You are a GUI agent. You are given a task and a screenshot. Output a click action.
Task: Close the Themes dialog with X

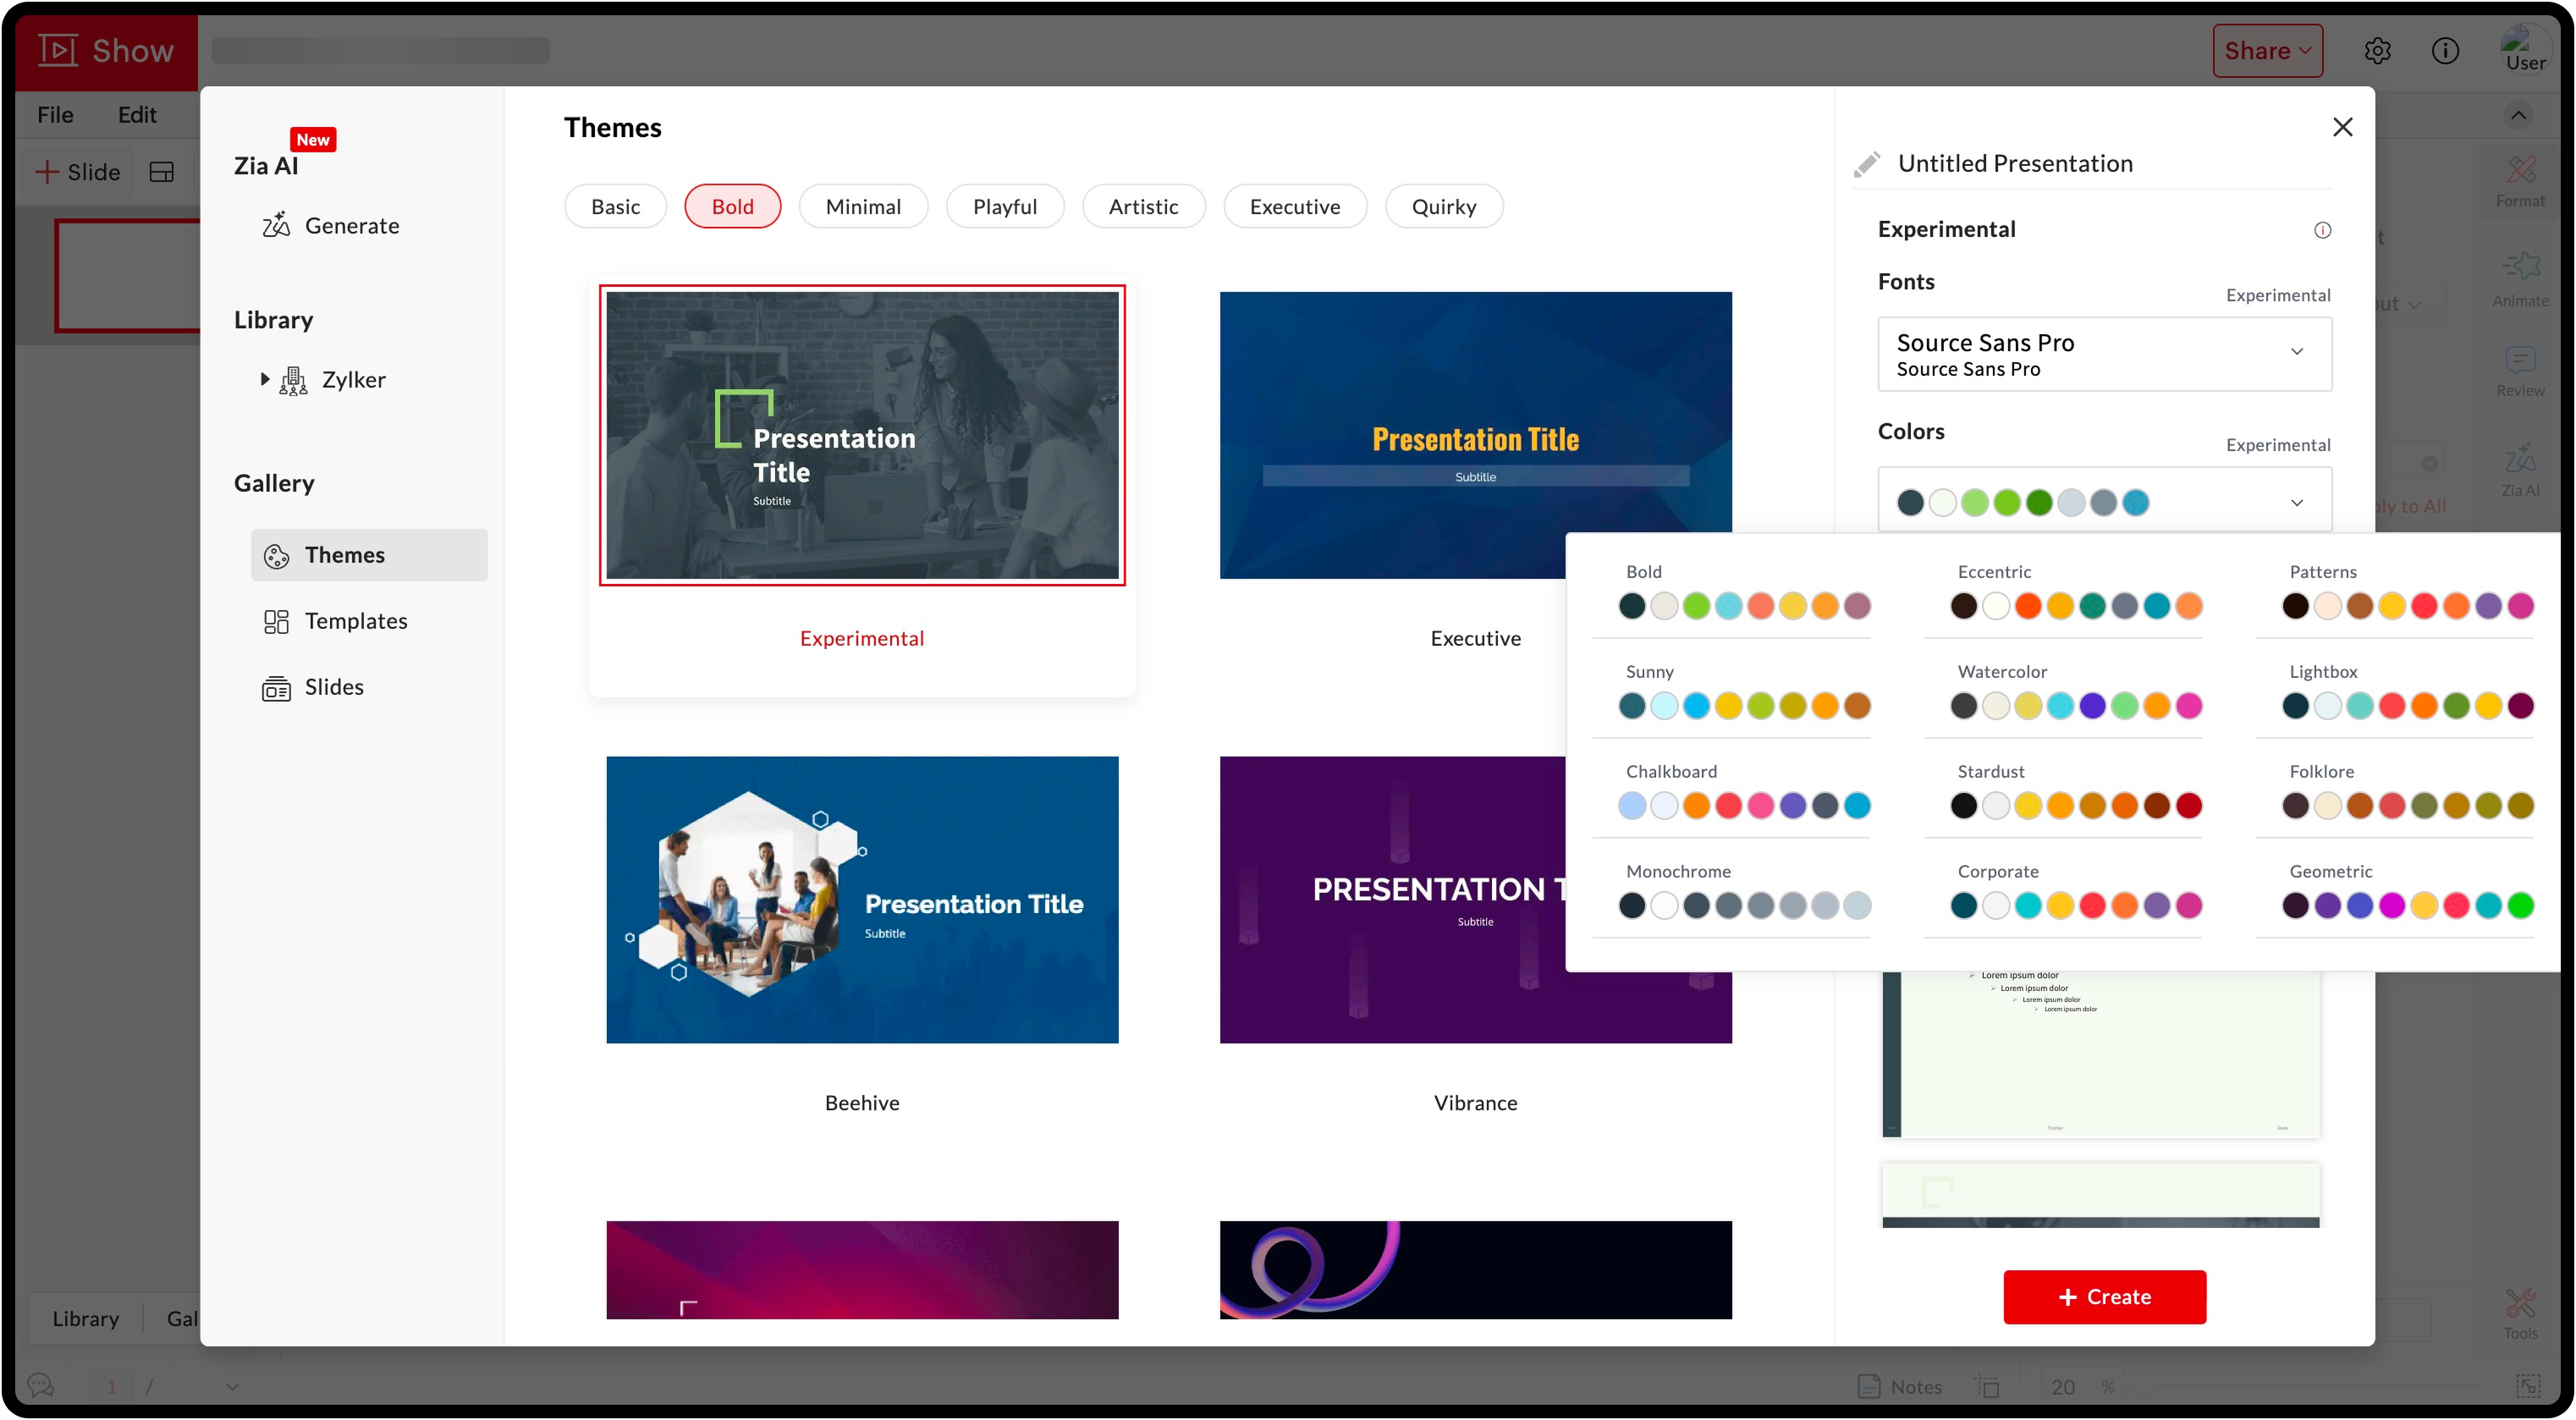tap(2342, 127)
